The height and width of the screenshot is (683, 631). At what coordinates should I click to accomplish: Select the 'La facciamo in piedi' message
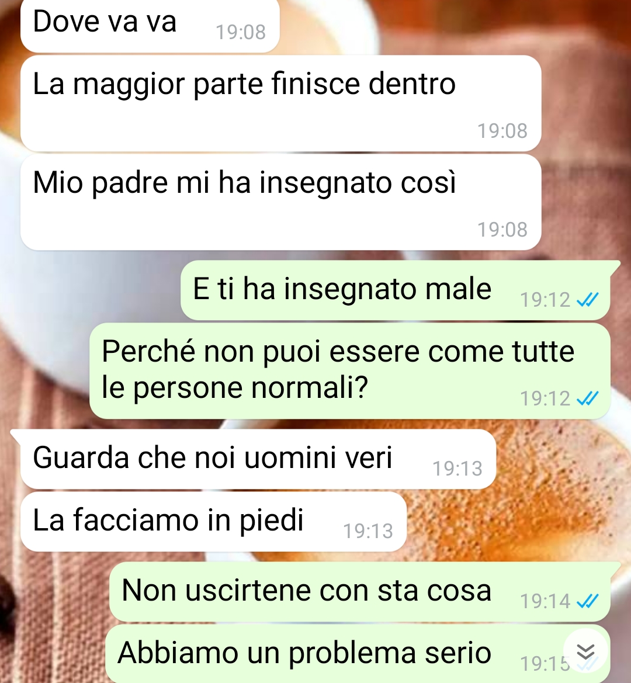tap(213, 521)
